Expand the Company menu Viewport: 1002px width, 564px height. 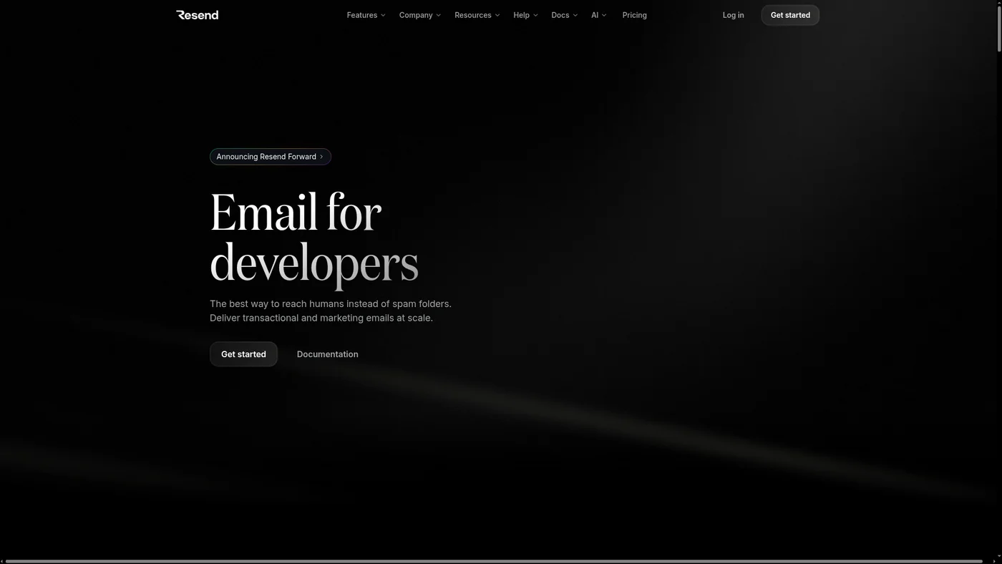pyautogui.click(x=419, y=15)
